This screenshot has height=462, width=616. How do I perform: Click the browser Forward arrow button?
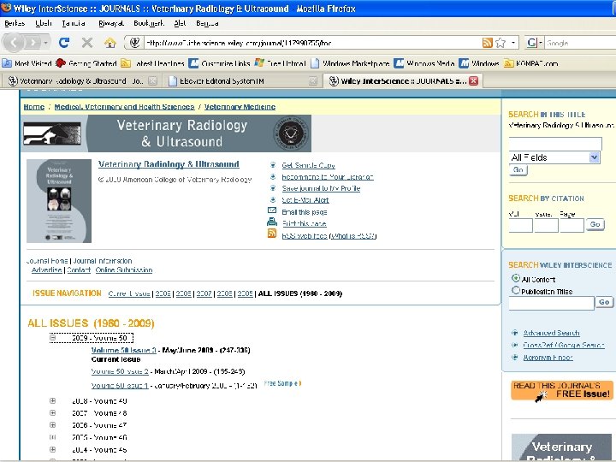pos(33,43)
